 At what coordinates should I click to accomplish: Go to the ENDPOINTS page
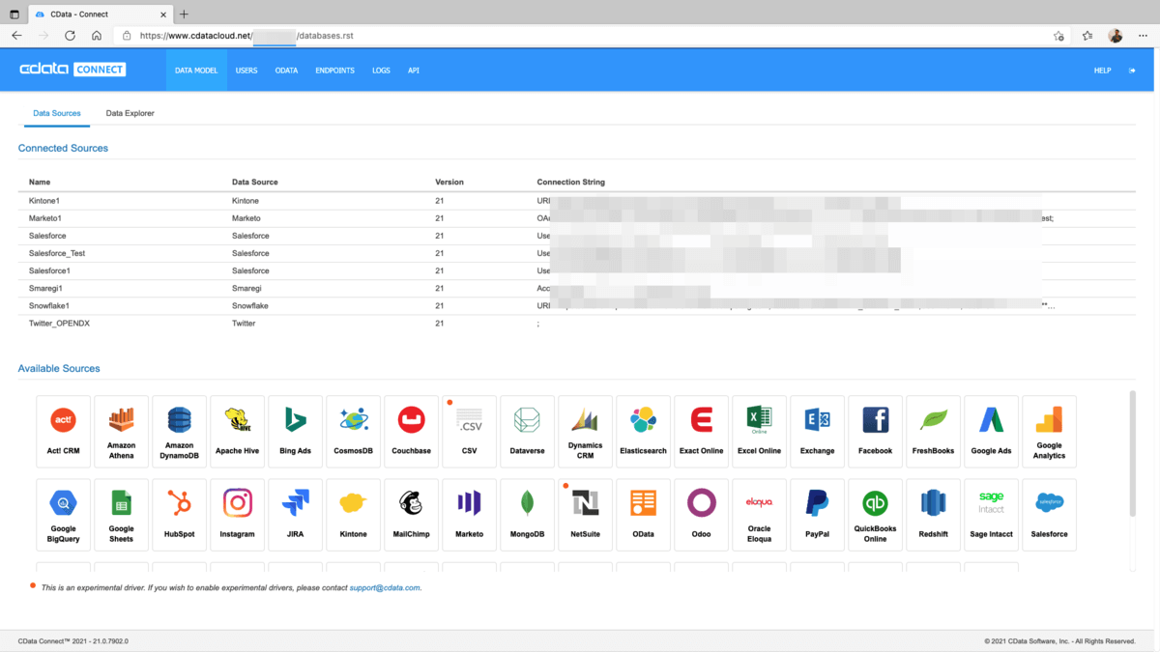click(334, 71)
